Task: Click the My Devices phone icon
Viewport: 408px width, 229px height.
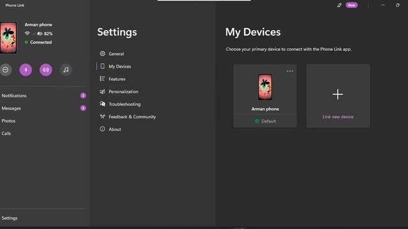Action: tap(103, 66)
